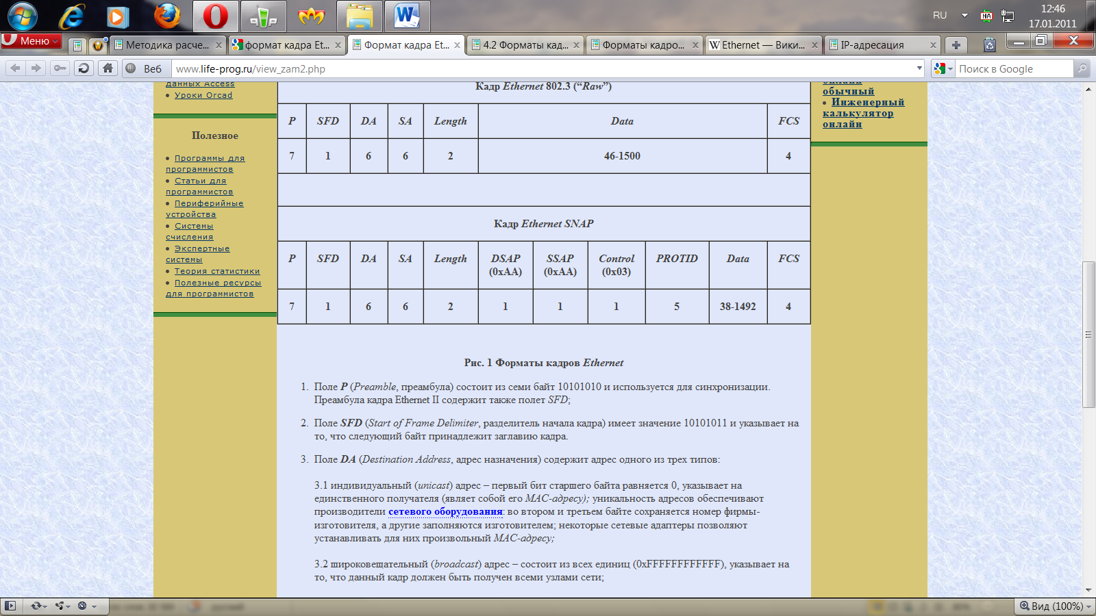The height and width of the screenshot is (616, 1096).
Task: Open the 'Уроки Orcad' link
Action: 203,95
